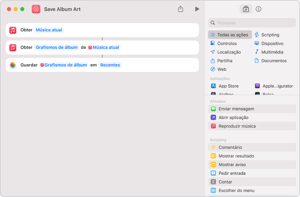Click the Contar sigma icon
The height and width of the screenshot is (197, 300).
[213, 182]
